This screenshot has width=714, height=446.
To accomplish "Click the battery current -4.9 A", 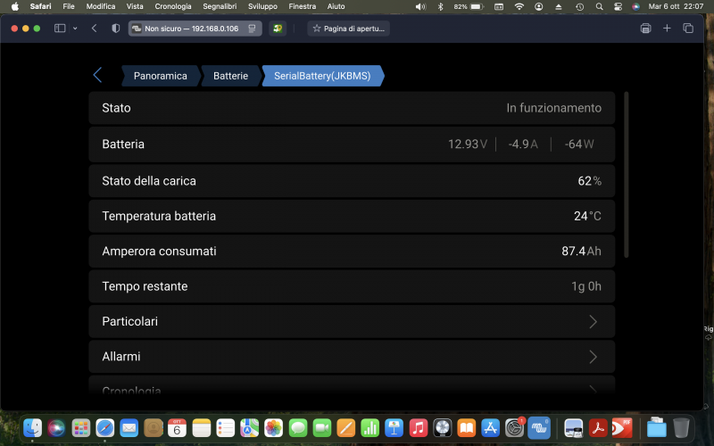I will click(523, 145).
